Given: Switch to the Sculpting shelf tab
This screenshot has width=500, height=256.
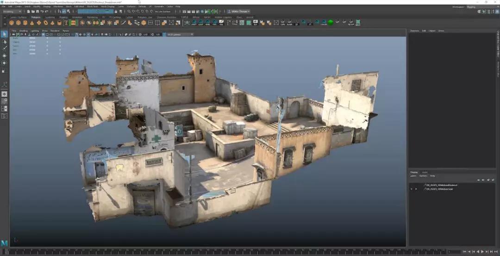Looking at the screenshot, I should 50,17.
